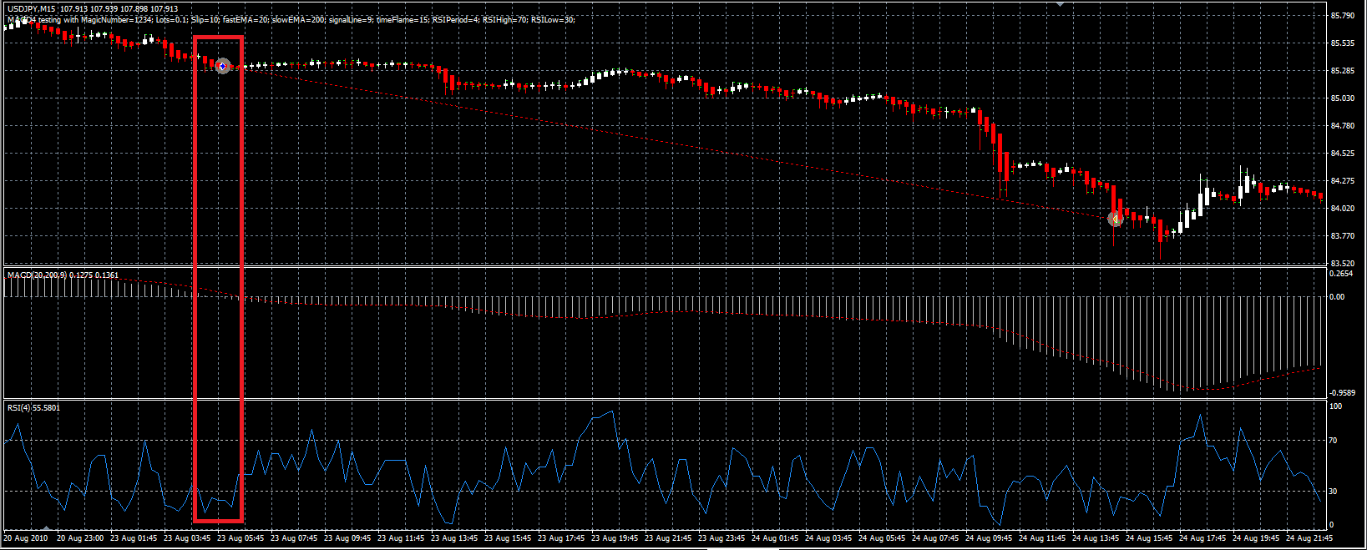1367x550 pixels.
Task: Click the 84.275 price scale label
Action: (x=1343, y=180)
